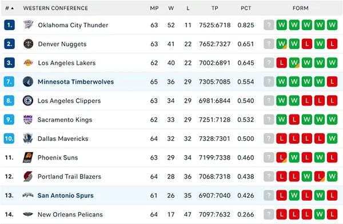343x224 pixels.
Task: Select the Phoenix Suns logo
Action: click(x=28, y=157)
